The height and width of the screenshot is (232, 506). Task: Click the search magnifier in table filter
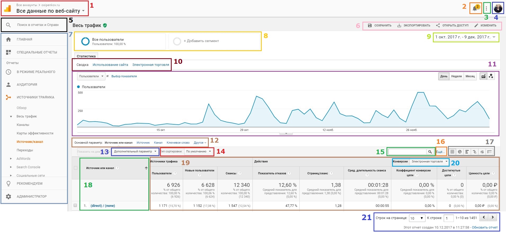(430, 152)
